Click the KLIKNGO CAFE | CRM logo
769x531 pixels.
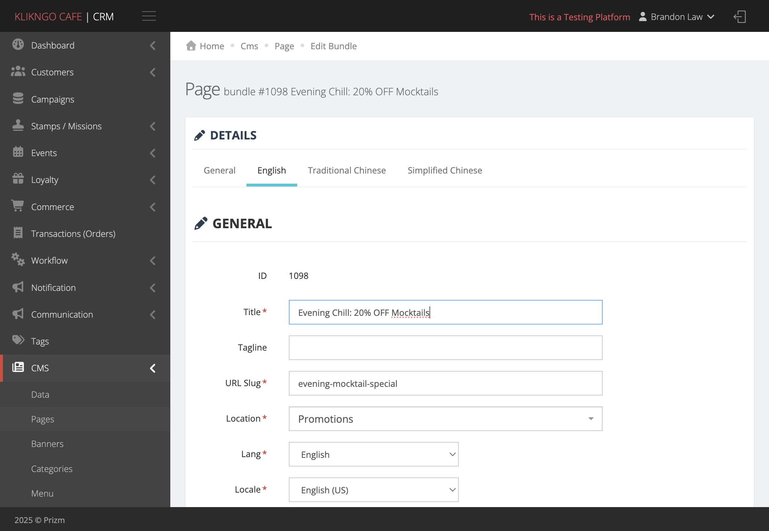(64, 17)
